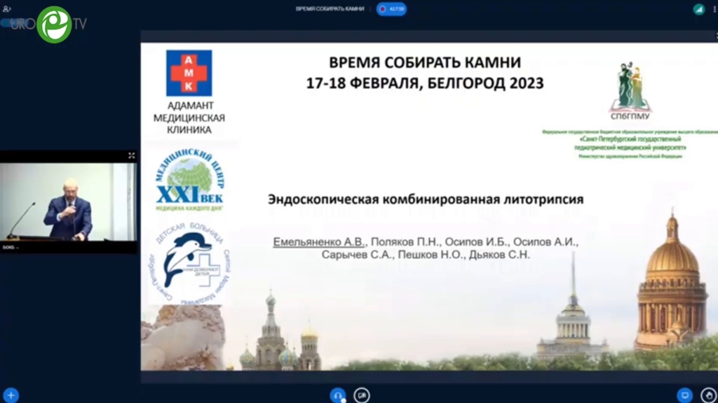The height and width of the screenshot is (403, 718).
Task: Open the connection status icon
Action: pos(698,9)
